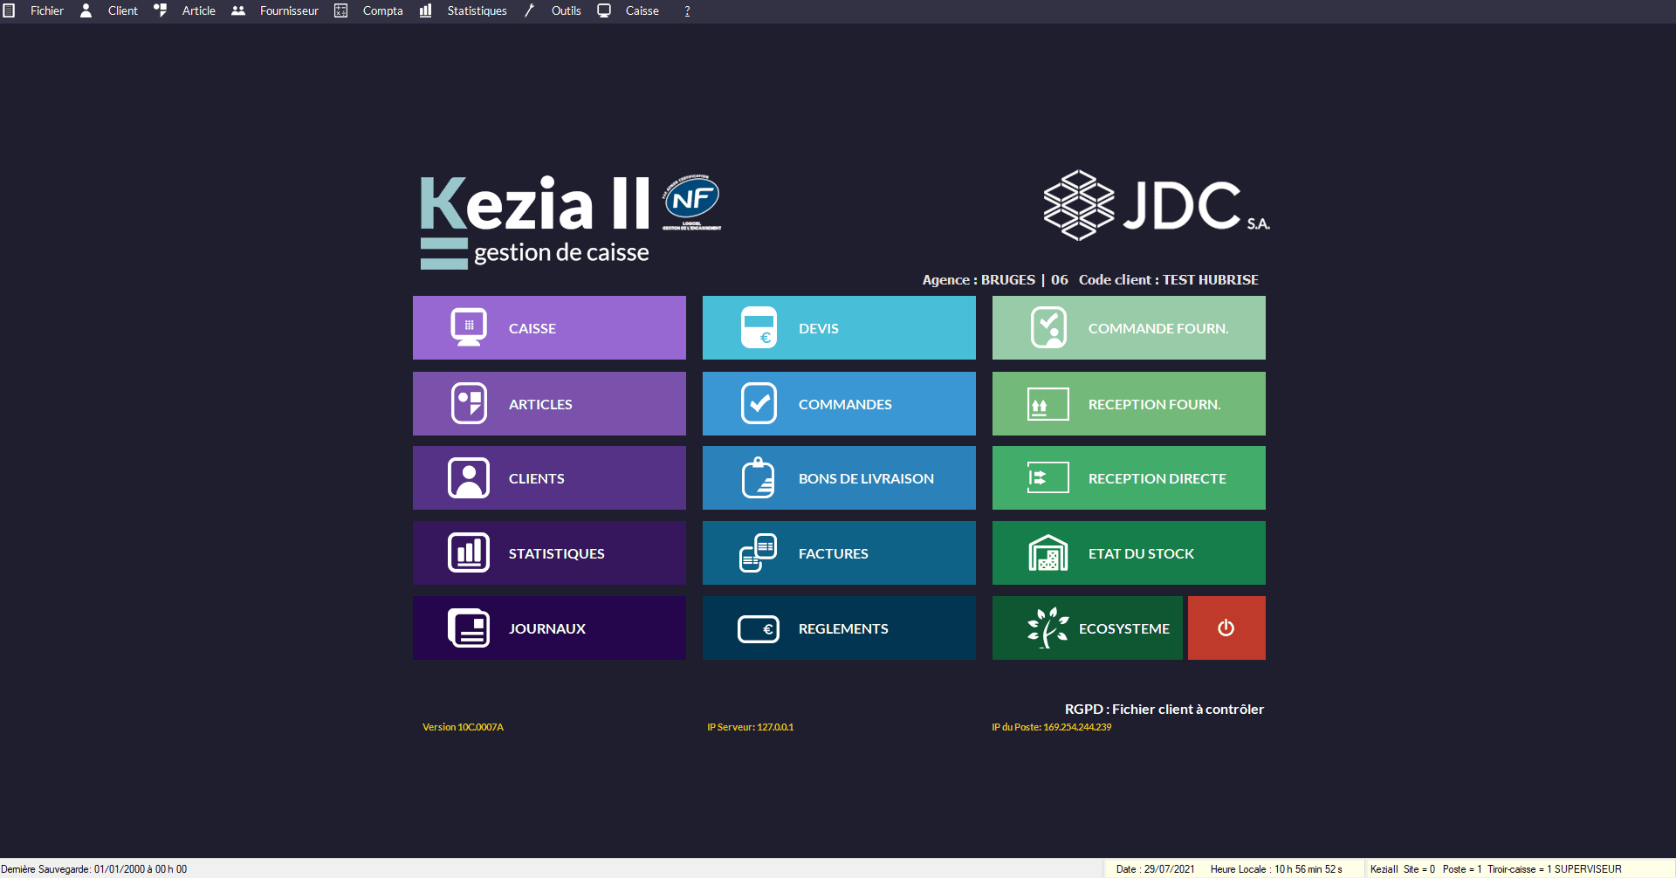Click Dernière Sauvegarde status bar entry

click(x=94, y=869)
